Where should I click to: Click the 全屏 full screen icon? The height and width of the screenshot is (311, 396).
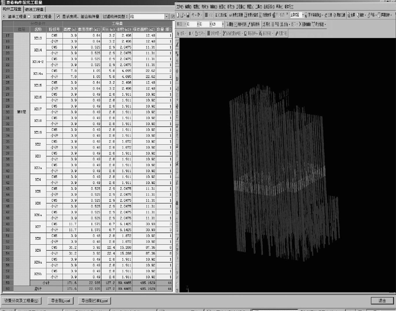[351, 15]
